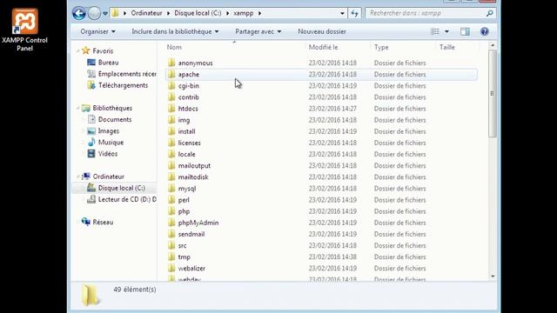The height and width of the screenshot is (313, 557).
Task: Open the view options dropdown arrow
Action: pyautogui.click(x=446, y=31)
